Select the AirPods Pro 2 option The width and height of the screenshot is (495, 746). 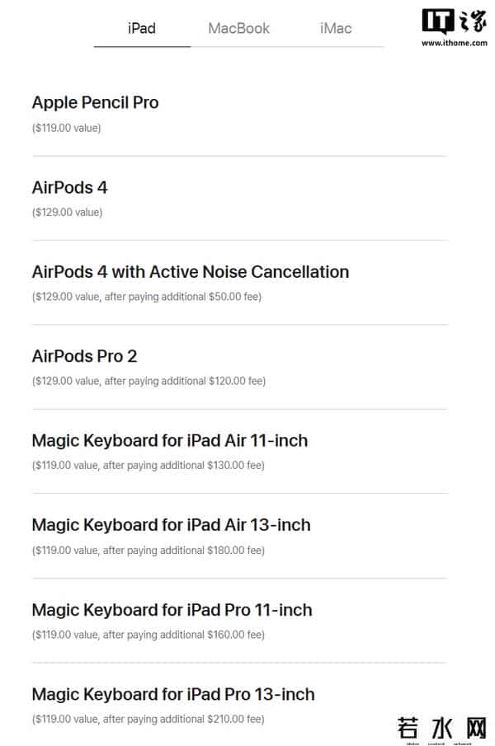pos(84,356)
